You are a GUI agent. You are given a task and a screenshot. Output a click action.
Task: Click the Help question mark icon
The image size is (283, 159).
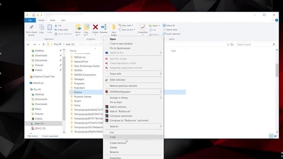[x=276, y=20]
